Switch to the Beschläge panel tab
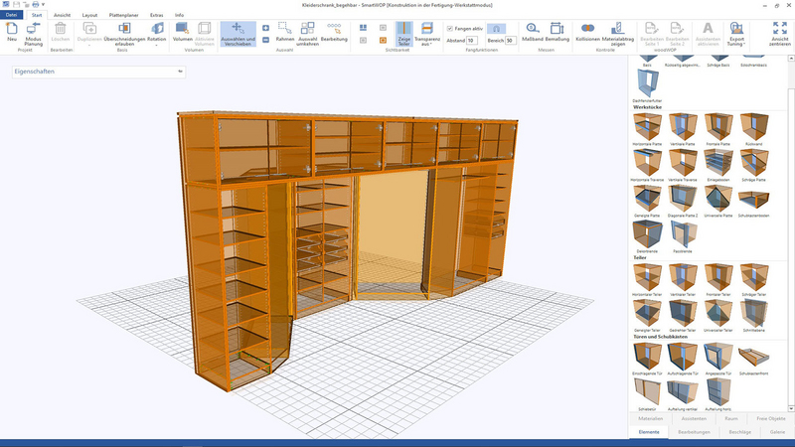This screenshot has height=447, width=795. click(738, 433)
